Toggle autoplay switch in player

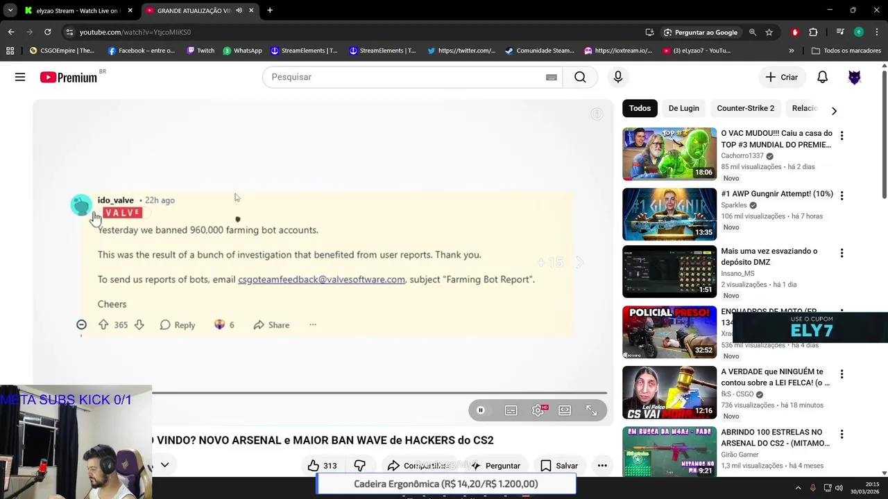tap(484, 410)
